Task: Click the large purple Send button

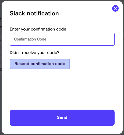Action: click(62, 118)
